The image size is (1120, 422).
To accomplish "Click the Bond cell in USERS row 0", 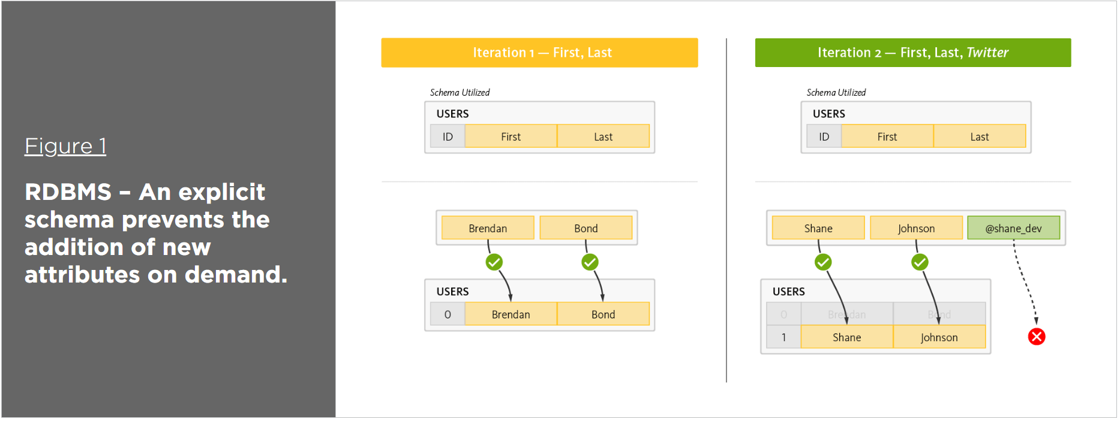I will point(603,314).
